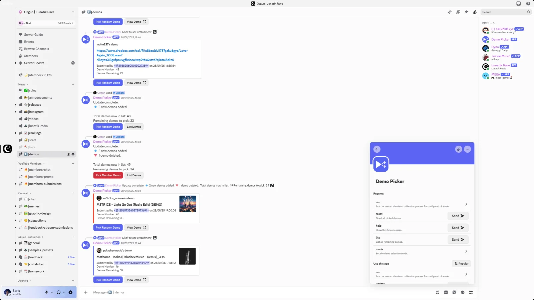534x300 pixels.
Task: Mute your microphone
Action: pos(46,292)
